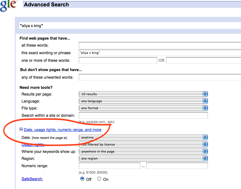Click the Search within a site field
This screenshot has width=241, height=189.
(143, 115)
